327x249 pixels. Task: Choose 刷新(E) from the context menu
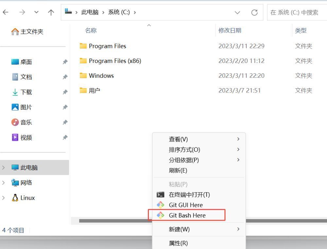pos(199,170)
